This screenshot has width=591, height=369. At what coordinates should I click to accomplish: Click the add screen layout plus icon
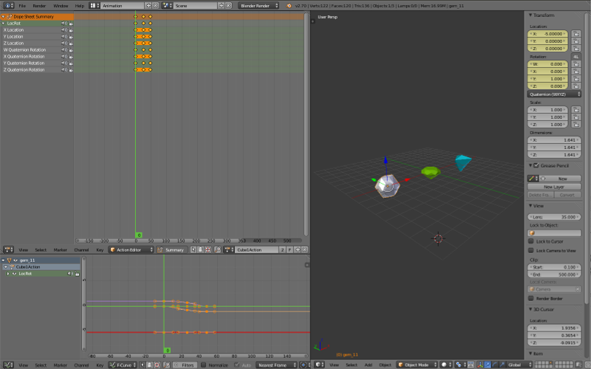(148, 6)
